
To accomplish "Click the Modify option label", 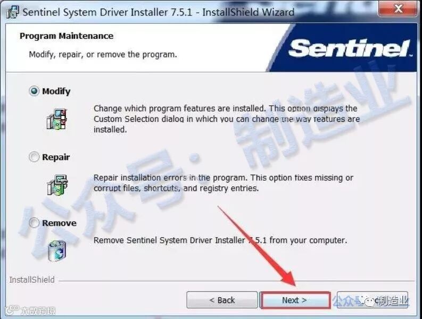I will (56, 91).
